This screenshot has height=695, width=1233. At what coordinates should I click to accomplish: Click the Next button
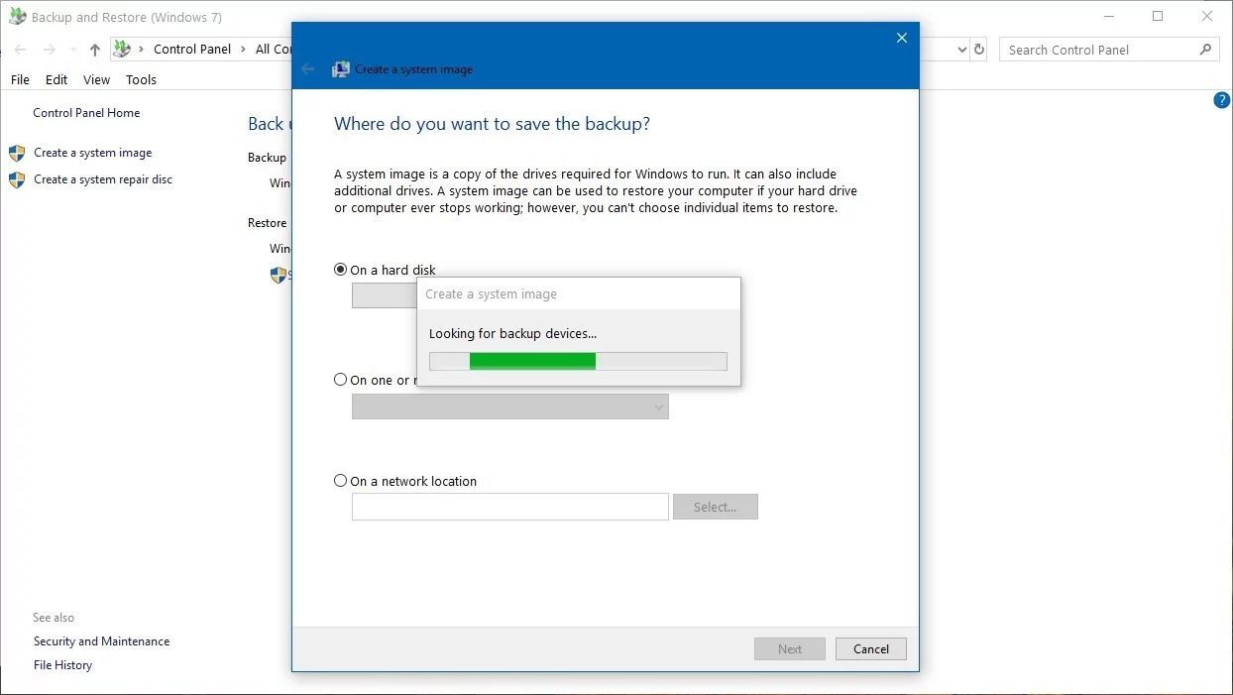[790, 649]
